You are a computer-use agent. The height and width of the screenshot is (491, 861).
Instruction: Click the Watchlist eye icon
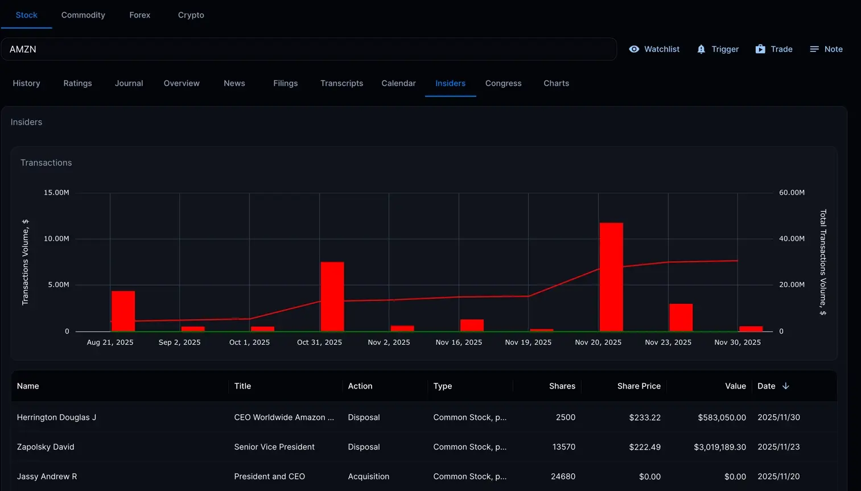[634, 49]
